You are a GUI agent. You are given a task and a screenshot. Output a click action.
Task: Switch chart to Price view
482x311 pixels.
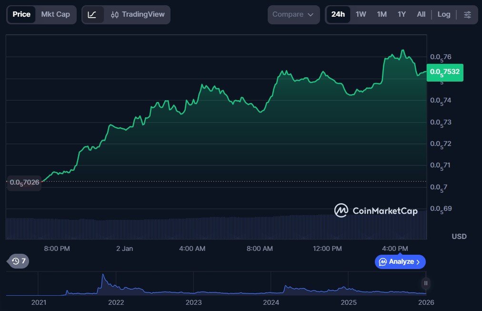point(21,14)
